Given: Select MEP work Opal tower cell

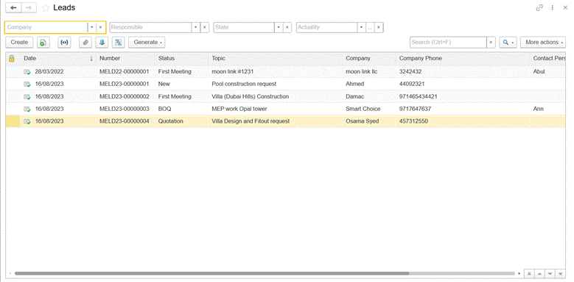Looking at the screenshot, I should (239, 109).
